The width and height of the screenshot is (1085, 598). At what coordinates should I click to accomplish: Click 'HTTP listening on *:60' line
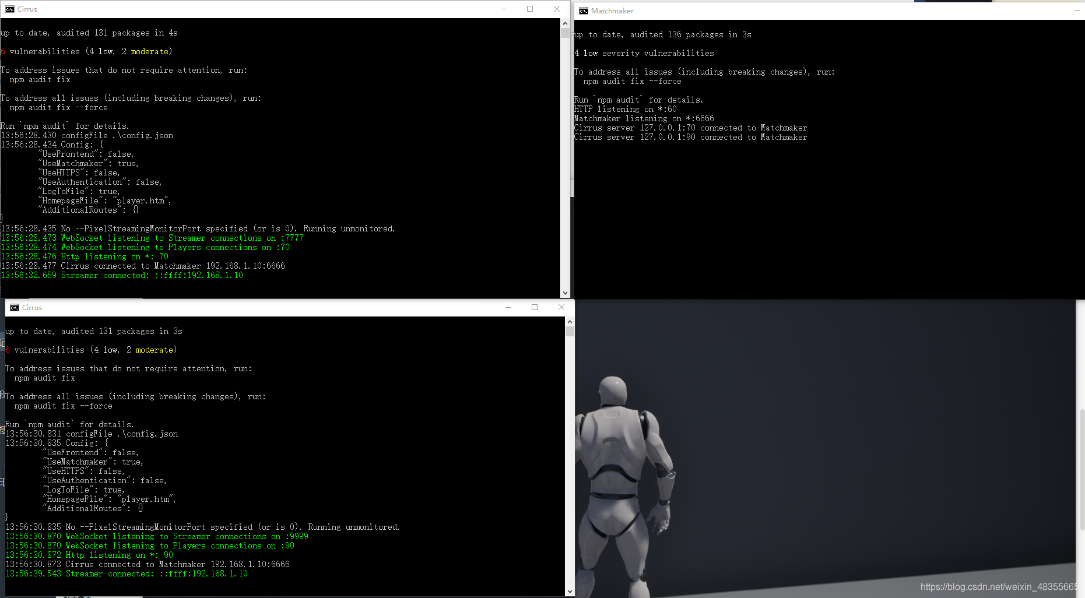click(626, 109)
